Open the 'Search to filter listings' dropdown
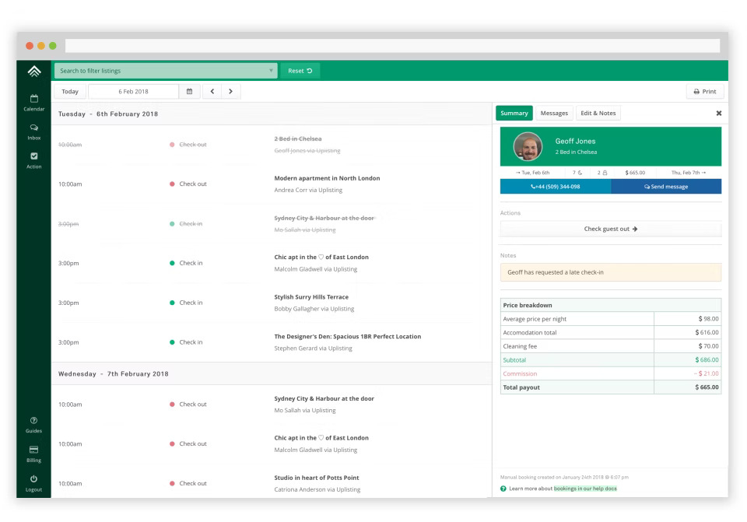 click(x=163, y=70)
